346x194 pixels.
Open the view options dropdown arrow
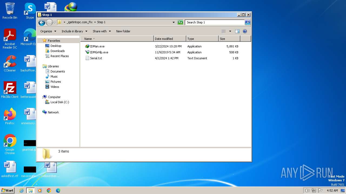[230, 31]
